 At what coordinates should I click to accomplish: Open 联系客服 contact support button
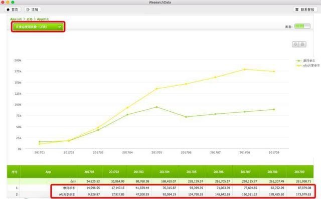[x=305, y=10]
